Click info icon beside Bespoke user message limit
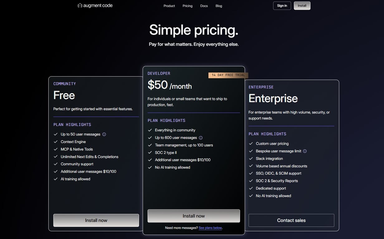 pyautogui.click(x=305, y=151)
